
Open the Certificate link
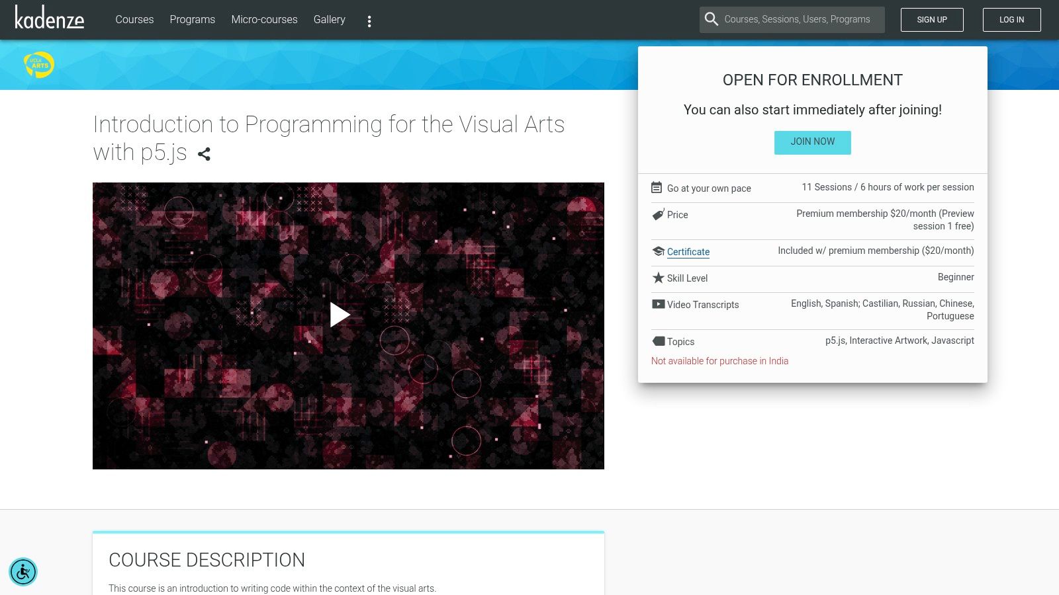click(688, 252)
